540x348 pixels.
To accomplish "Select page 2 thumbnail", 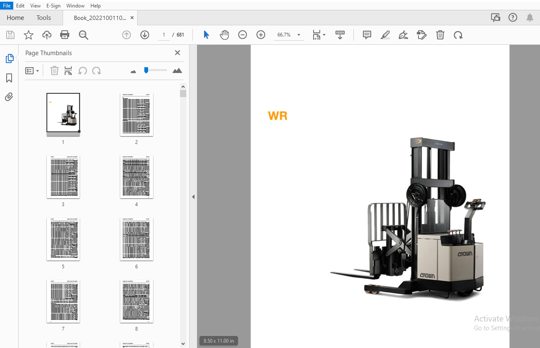I will [x=136, y=114].
